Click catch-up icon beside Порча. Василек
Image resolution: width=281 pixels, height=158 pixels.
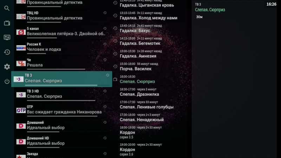pyautogui.click(x=115, y=66)
